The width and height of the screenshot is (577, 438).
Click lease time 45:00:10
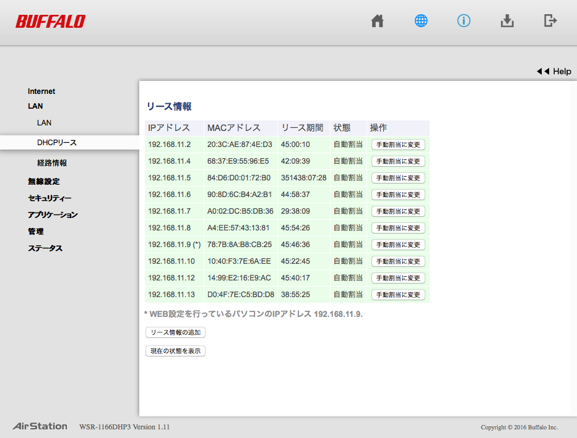(x=295, y=145)
